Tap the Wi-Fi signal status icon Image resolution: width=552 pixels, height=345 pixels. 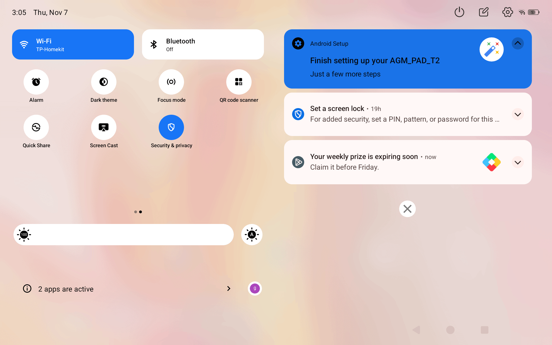pos(522,12)
